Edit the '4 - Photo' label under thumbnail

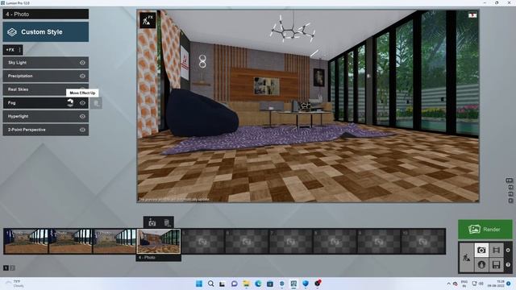point(159,258)
